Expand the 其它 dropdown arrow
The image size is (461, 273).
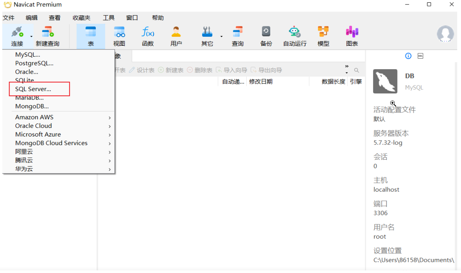221,37
